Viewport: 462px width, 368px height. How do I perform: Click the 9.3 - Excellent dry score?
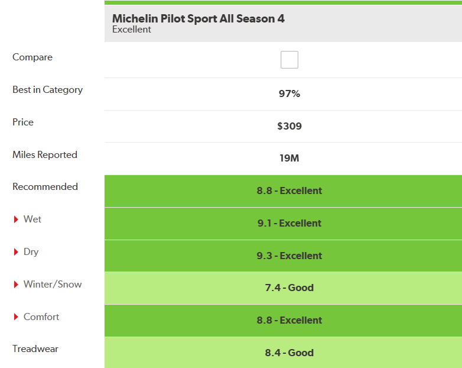pyautogui.click(x=289, y=256)
